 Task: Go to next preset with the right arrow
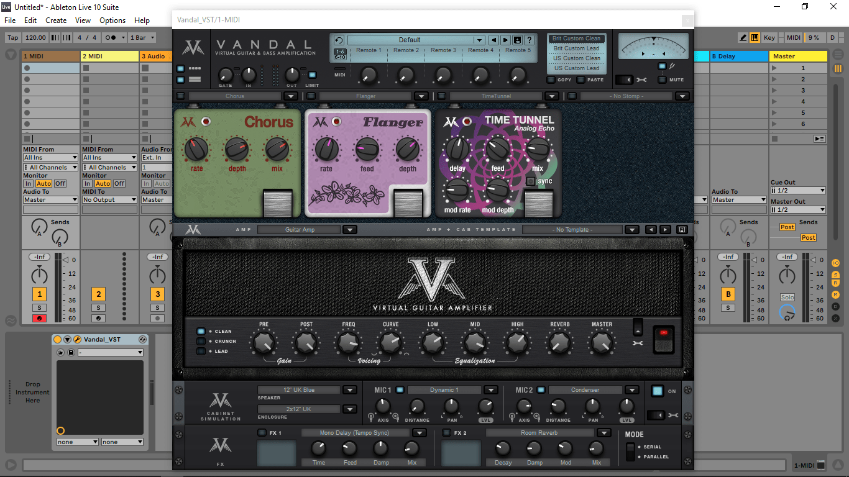pyautogui.click(x=505, y=40)
